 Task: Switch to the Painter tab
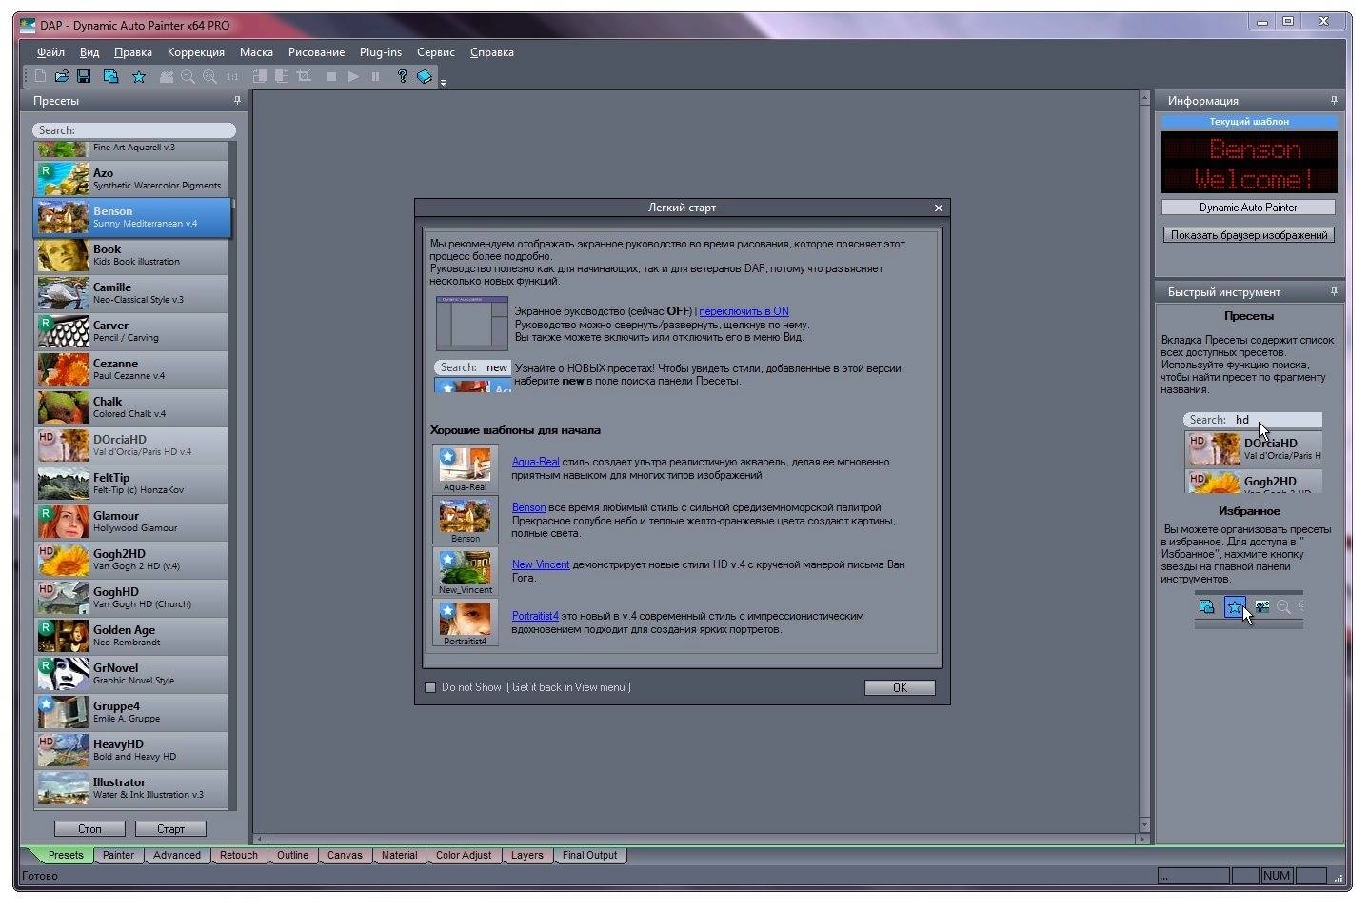(118, 855)
